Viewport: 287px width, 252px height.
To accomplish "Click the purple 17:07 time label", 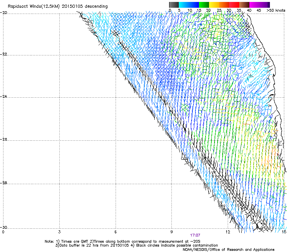I will 195,235.
